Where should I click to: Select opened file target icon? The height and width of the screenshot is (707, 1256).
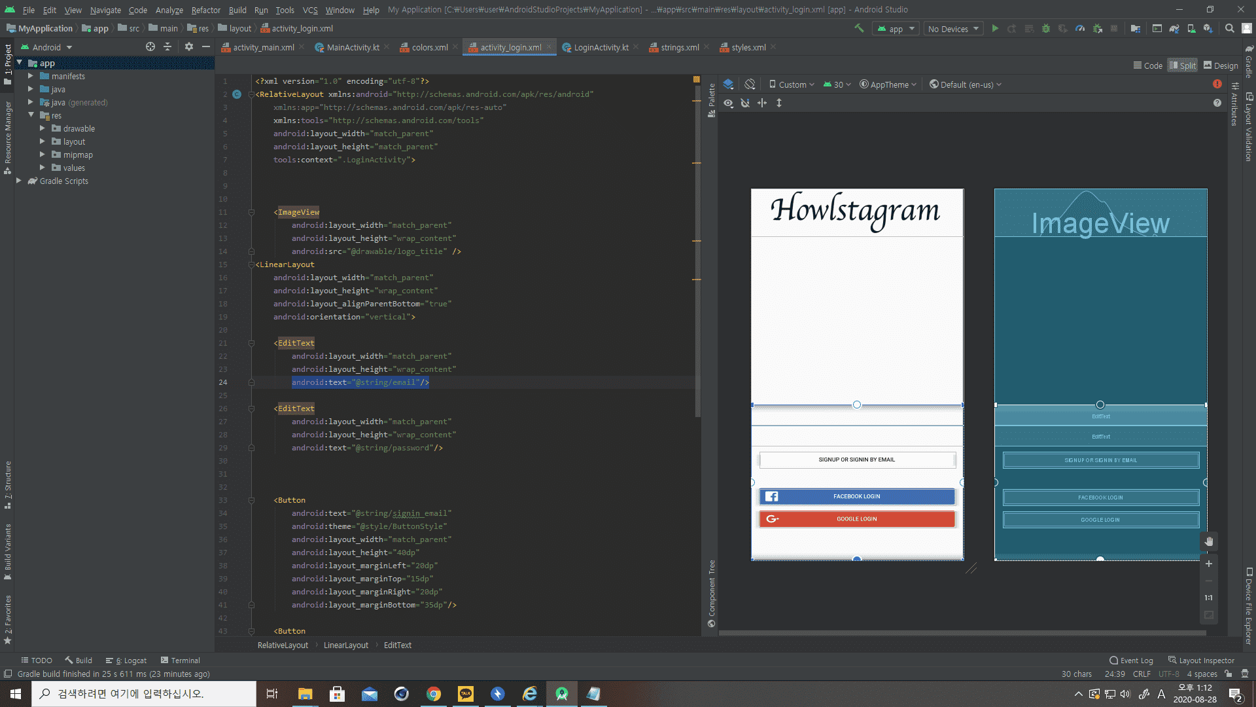150,47
